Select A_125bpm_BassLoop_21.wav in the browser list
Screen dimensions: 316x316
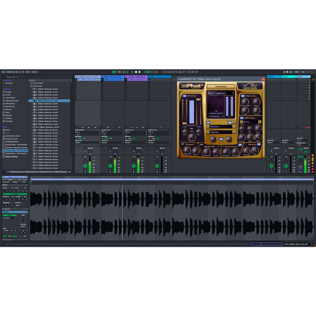(x=49, y=101)
